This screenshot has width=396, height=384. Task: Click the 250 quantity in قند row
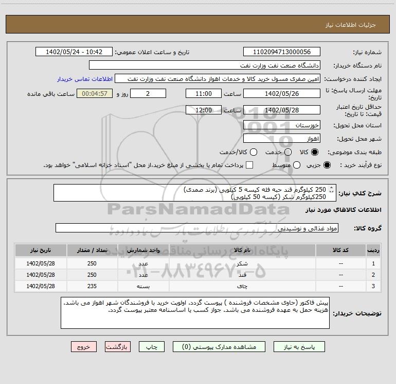pos(92,275)
